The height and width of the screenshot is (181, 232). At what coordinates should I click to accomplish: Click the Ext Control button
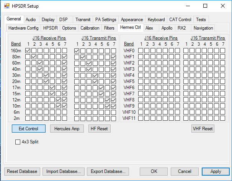click(x=29, y=129)
